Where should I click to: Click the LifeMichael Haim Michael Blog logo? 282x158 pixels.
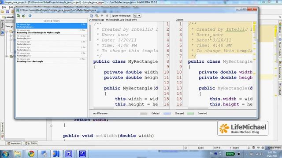243,128
